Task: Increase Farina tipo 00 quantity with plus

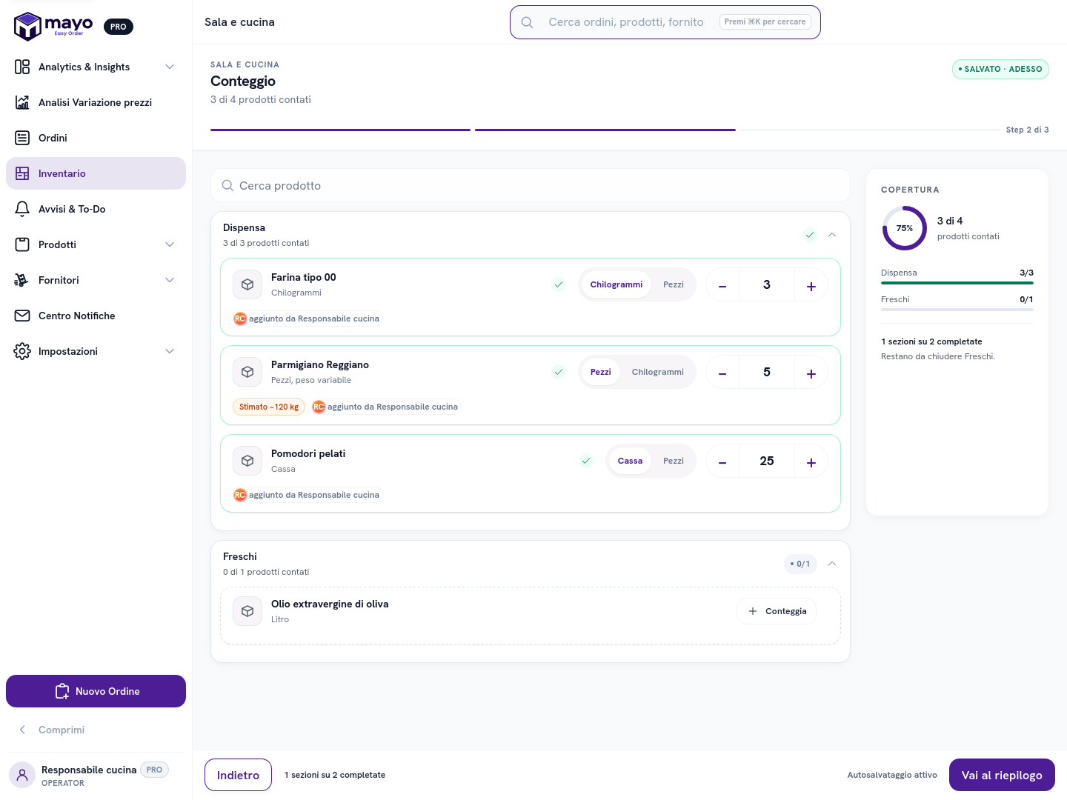Action: point(811,285)
